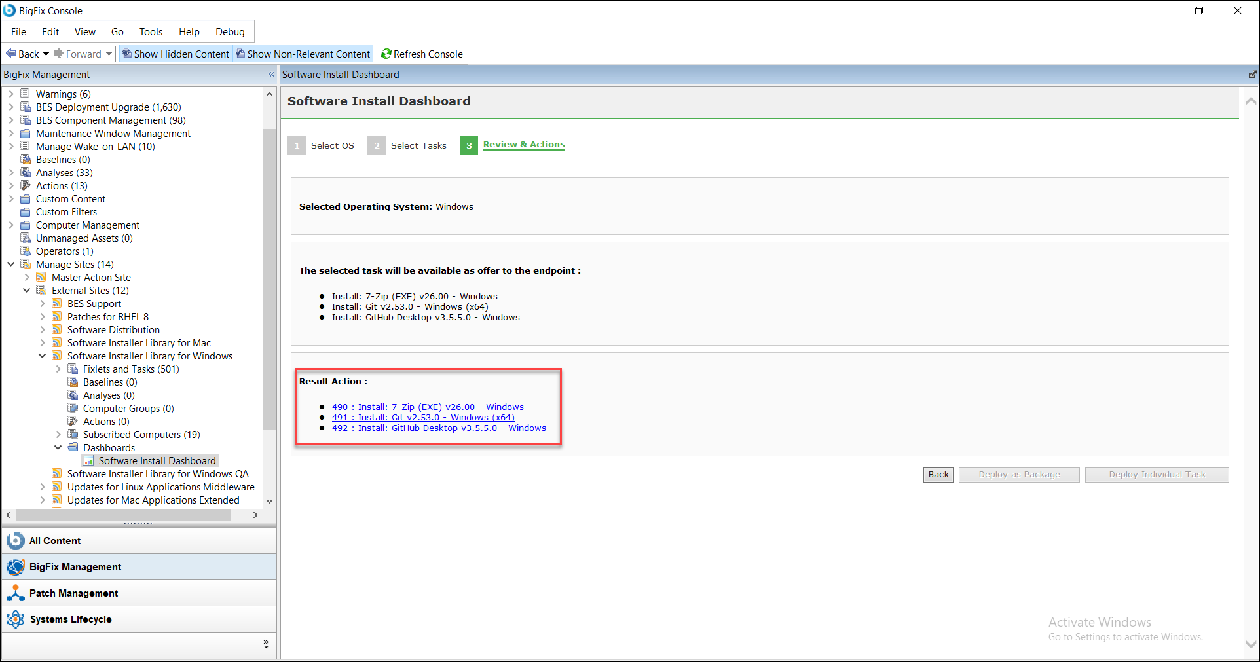Click the Unmanaged Assets icon
This screenshot has height=662, width=1260.
click(x=26, y=238)
